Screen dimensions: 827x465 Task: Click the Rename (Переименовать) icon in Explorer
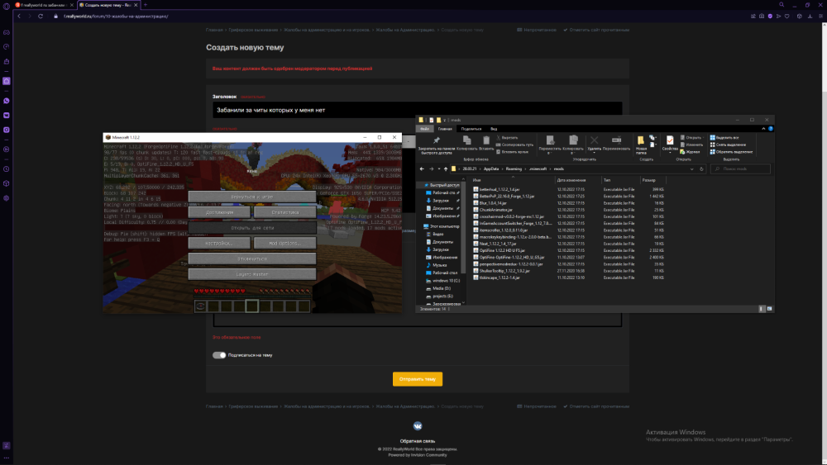(616, 140)
